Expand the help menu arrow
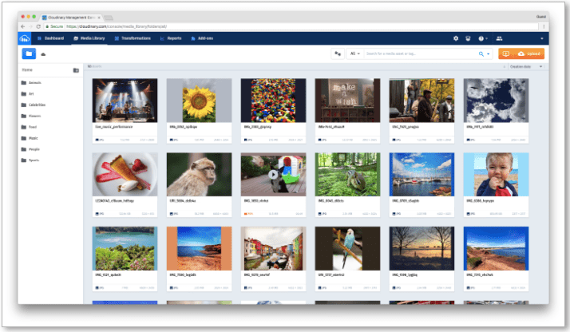Viewport: 570px width, 332px height. coord(486,38)
